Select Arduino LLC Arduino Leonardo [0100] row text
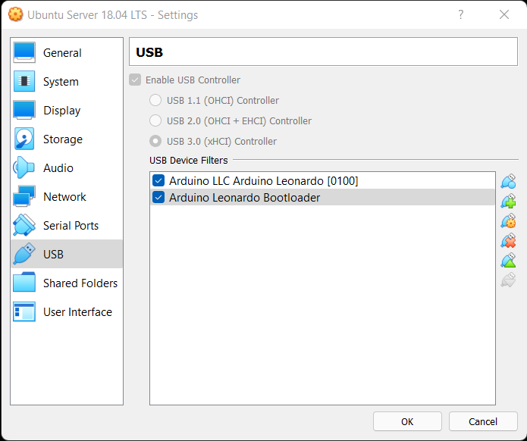Screen dimensions: 527x441 pos(264,180)
